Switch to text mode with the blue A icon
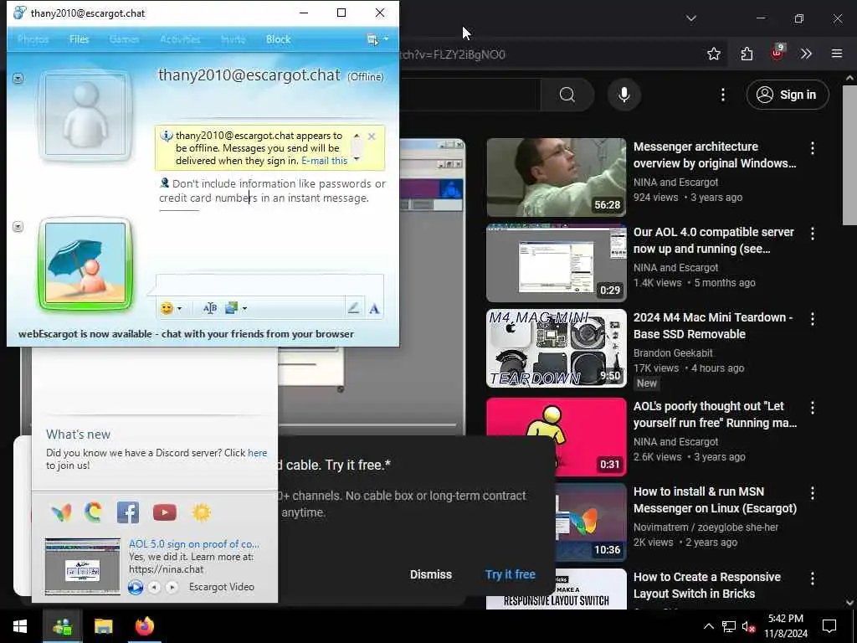The height and width of the screenshot is (643, 857). [374, 309]
